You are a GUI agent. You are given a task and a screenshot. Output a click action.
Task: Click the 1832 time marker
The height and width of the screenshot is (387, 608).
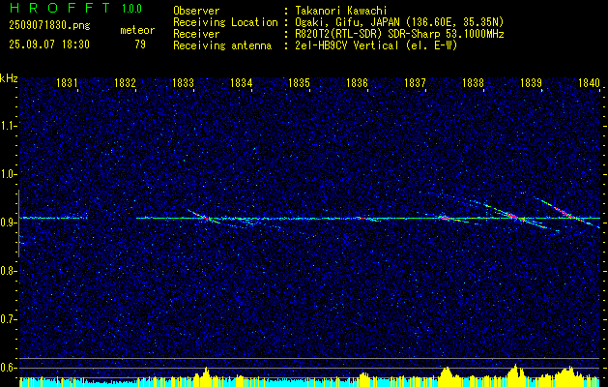(x=125, y=82)
